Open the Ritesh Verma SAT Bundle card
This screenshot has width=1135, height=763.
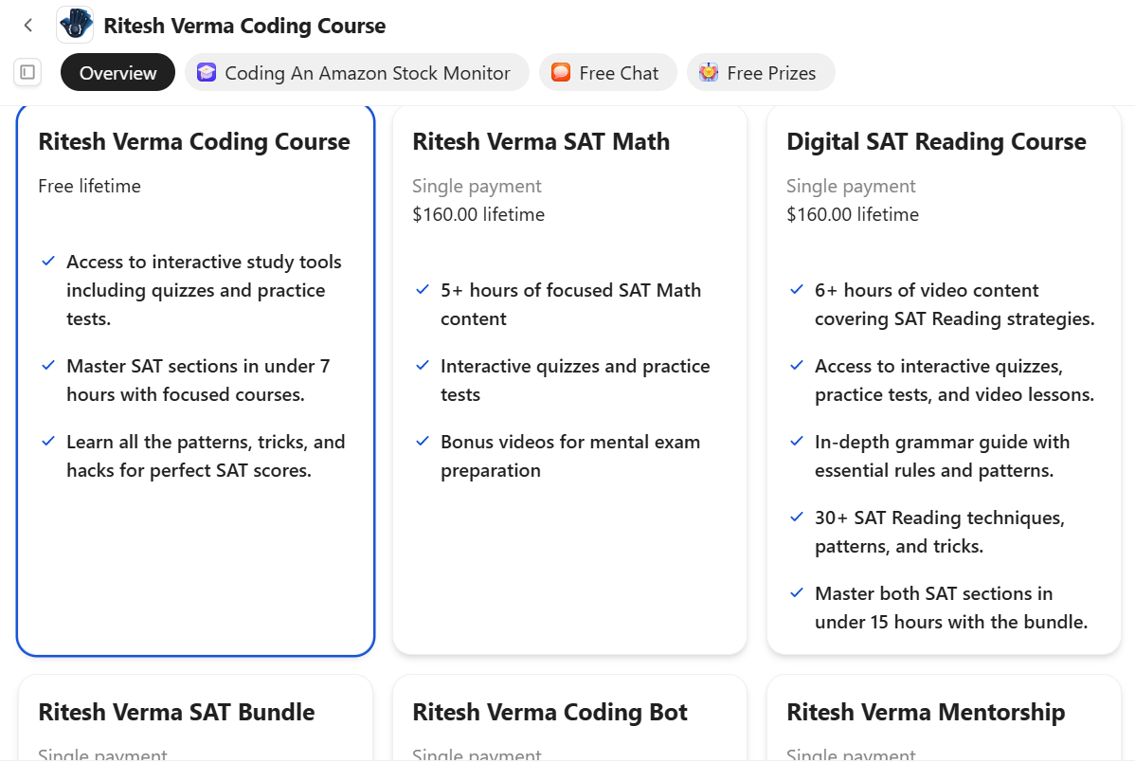tap(195, 718)
